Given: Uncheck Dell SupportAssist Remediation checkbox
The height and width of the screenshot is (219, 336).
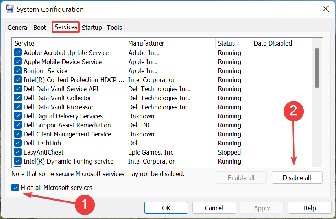Looking at the screenshot, I should point(18,125).
